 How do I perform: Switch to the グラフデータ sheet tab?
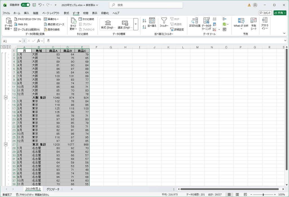[x=53, y=189]
